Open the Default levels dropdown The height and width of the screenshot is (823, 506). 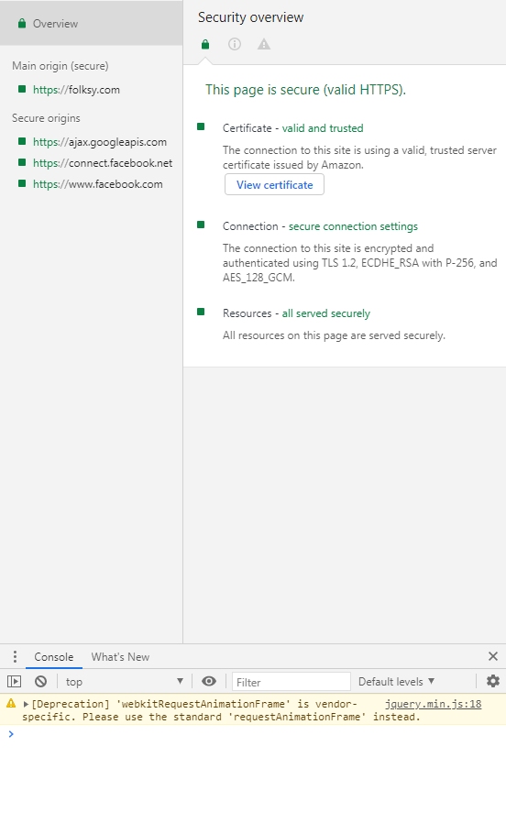pos(396,681)
